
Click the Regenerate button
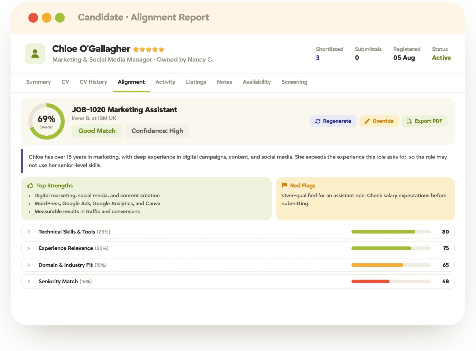tap(333, 121)
